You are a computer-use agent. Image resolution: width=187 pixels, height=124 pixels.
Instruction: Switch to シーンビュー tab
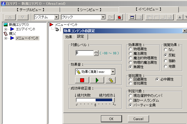click(x=89, y=10)
